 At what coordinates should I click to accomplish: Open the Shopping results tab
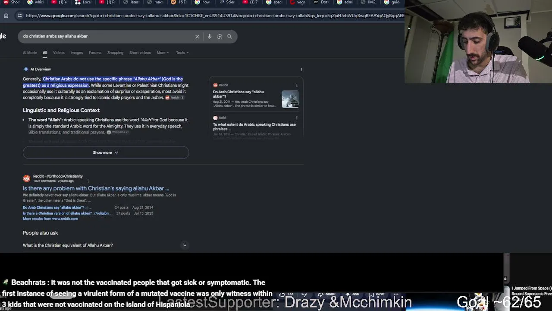click(115, 53)
